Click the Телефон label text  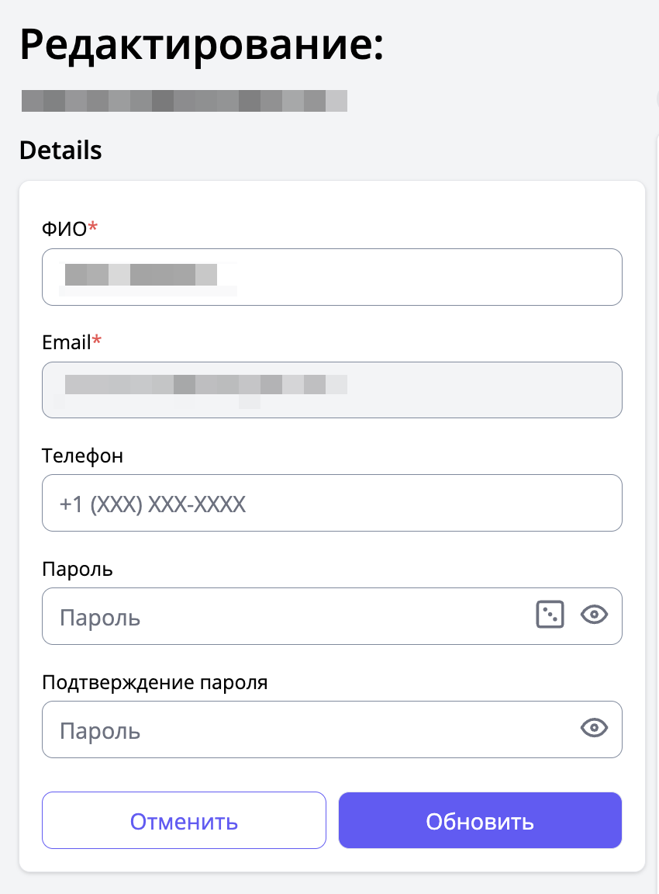pyautogui.click(x=82, y=456)
